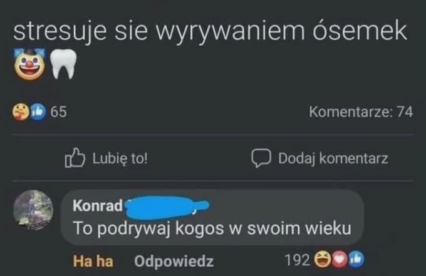This screenshot has height=276, width=426.
Task: Reply to the comment via Odpowiedz
Action: (174, 261)
